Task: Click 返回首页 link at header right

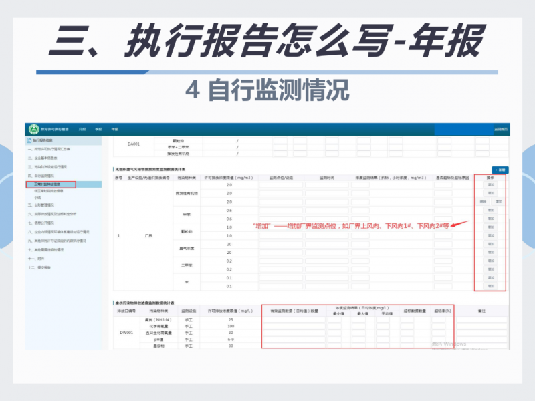Action: pos(500,129)
